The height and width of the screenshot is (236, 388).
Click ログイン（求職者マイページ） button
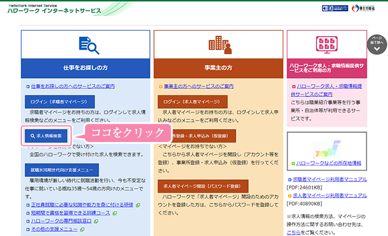pos(60,102)
